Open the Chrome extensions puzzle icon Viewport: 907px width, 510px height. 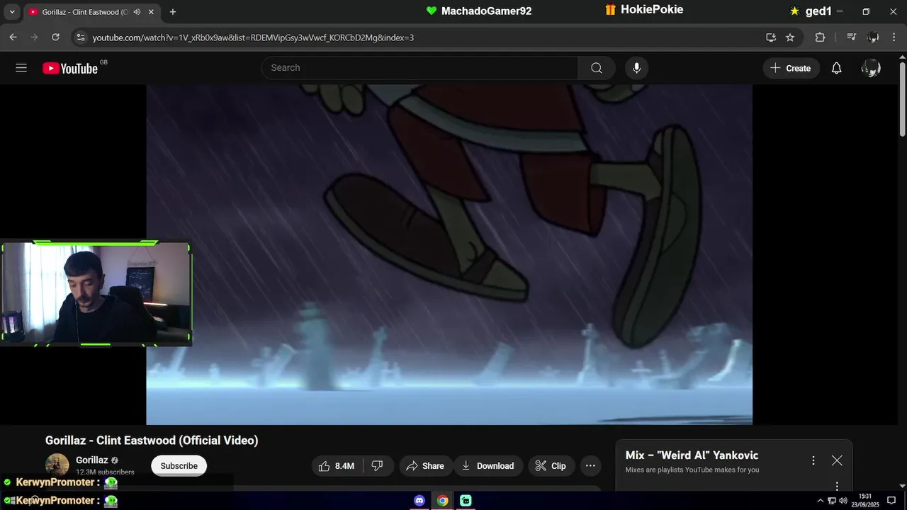click(x=820, y=37)
